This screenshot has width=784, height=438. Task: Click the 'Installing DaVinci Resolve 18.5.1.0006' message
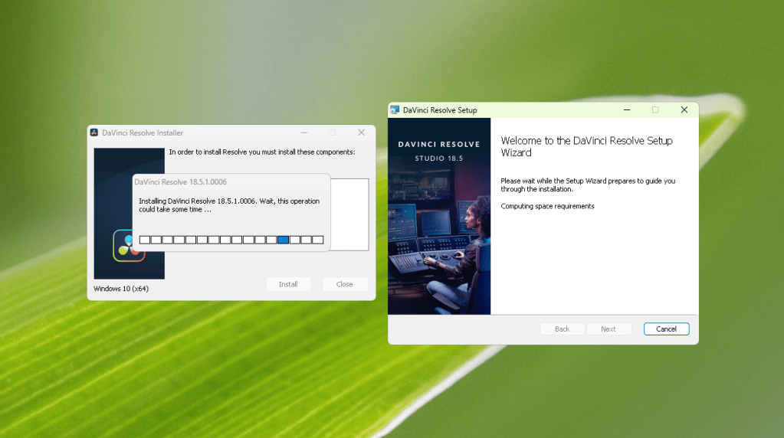click(x=229, y=205)
